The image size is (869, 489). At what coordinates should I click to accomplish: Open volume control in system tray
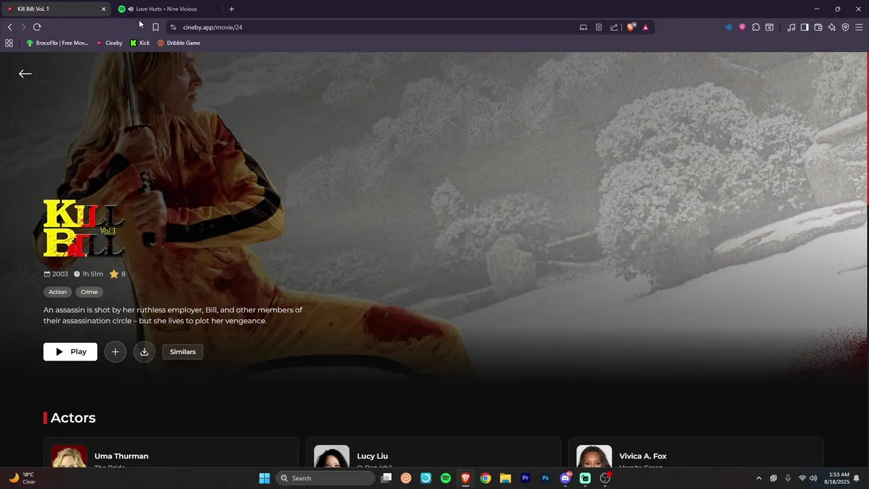(x=813, y=478)
